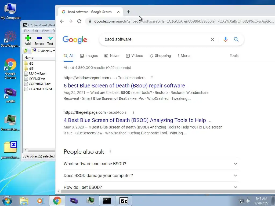View site info via padlock icon
This screenshot has width=275, height=206.
[x=90, y=21]
